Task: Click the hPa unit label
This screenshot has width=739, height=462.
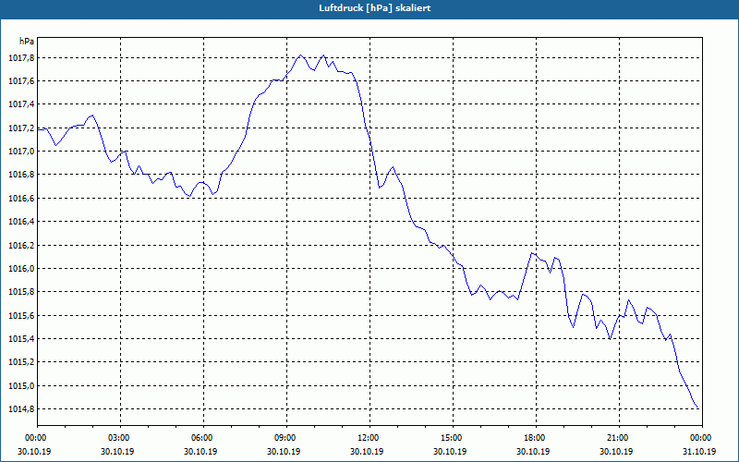Action: 27,41
